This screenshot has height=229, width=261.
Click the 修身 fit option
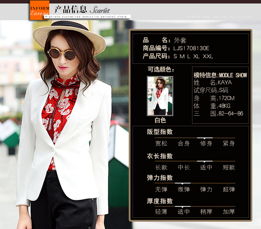point(206,143)
